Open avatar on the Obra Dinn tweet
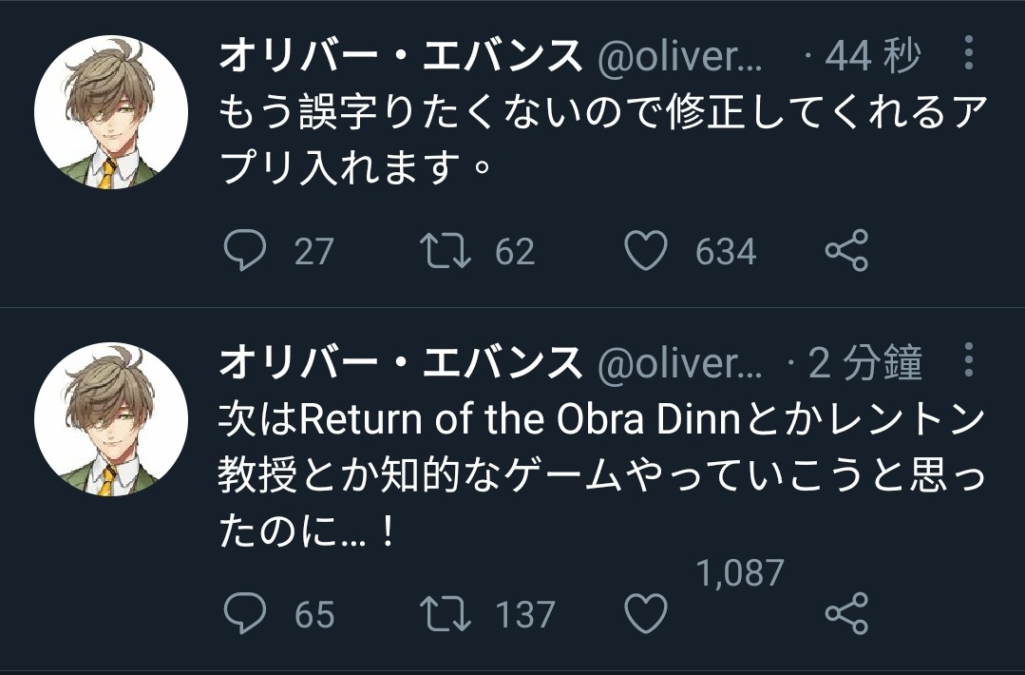 [x=111, y=419]
